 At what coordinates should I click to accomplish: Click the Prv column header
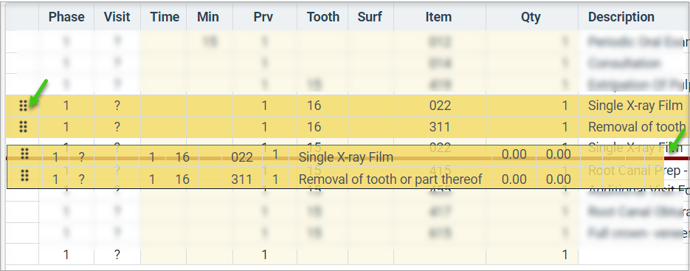(x=263, y=17)
